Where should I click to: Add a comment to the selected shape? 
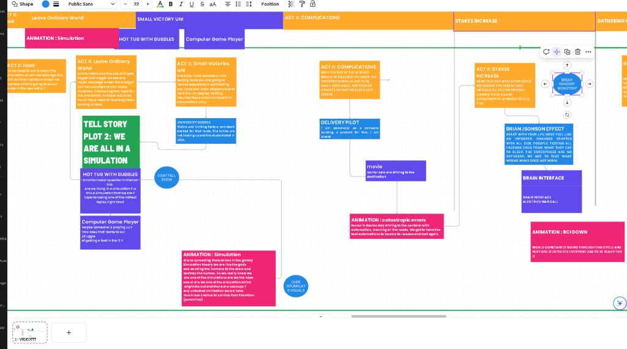546,51
